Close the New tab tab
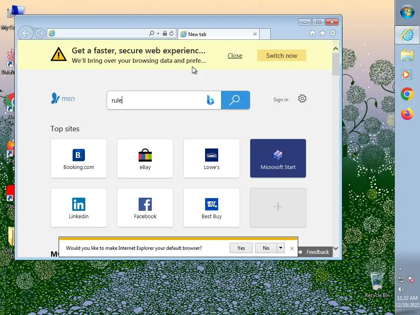420x315 pixels. pyautogui.click(x=255, y=34)
